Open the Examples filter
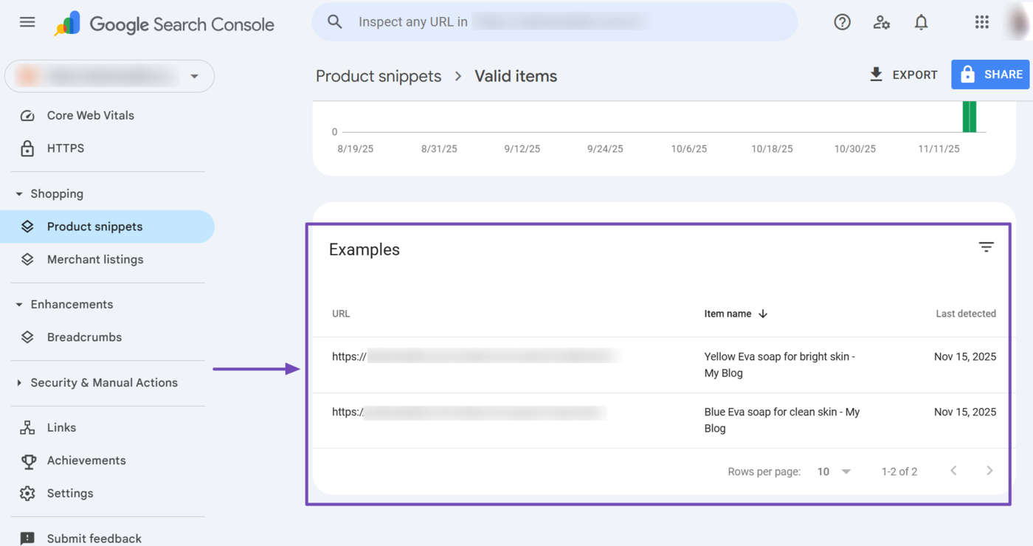The image size is (1033, 546). point(986,247)
